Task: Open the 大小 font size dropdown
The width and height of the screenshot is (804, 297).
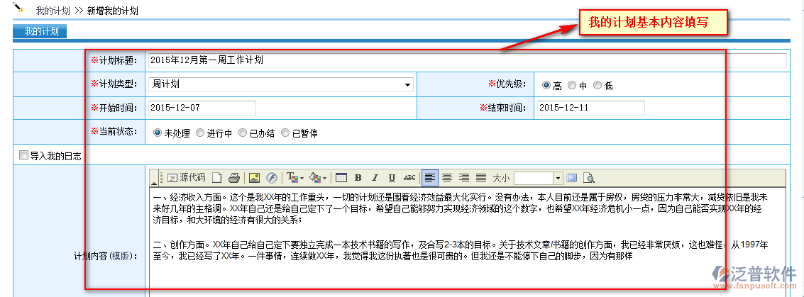Action: click(558, 178)
